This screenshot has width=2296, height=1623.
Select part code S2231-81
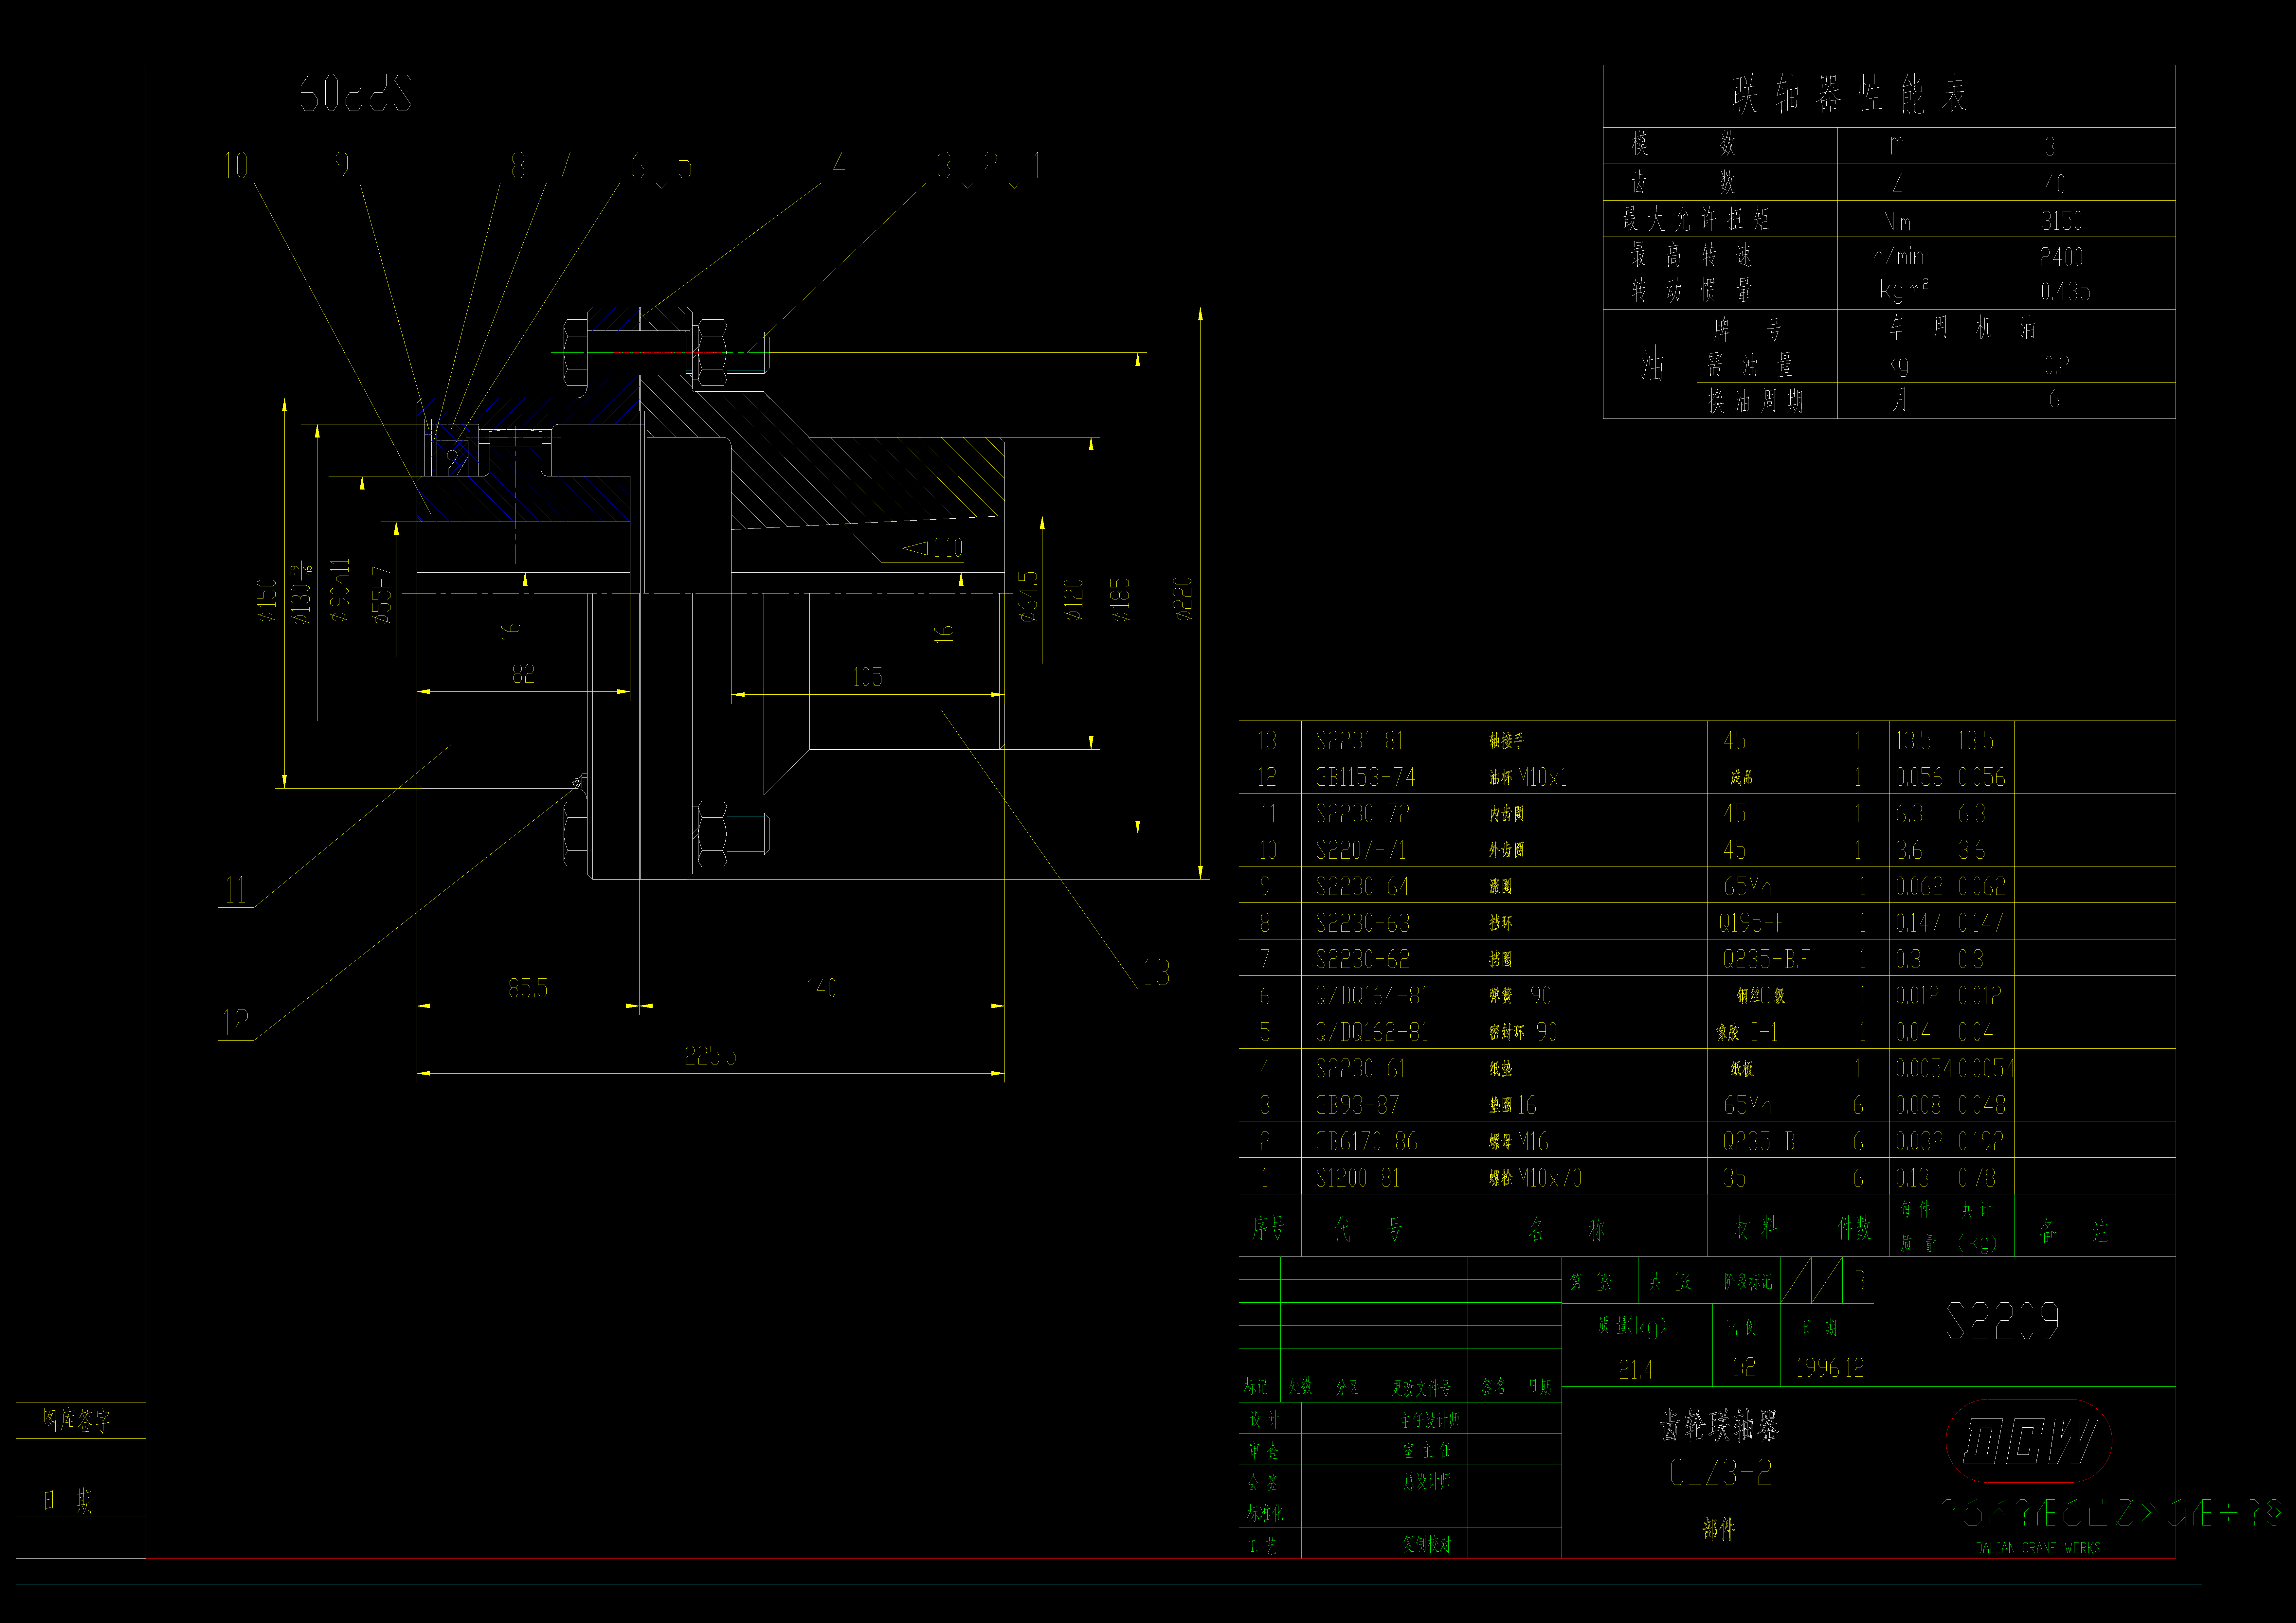(1360, 741)
